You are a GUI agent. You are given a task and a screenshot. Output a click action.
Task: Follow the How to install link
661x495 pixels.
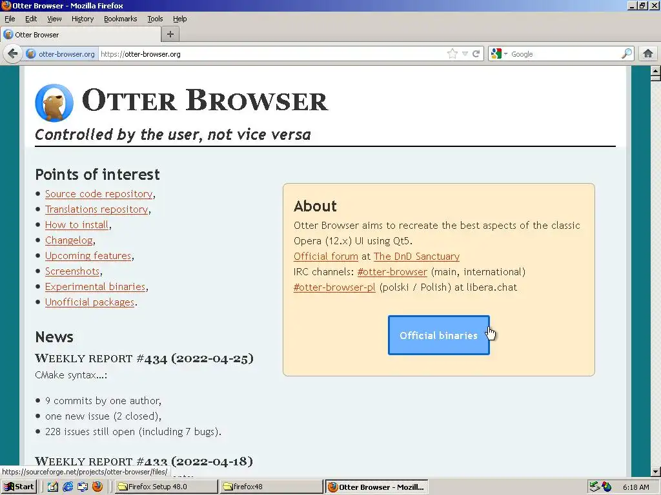point(77,225)
